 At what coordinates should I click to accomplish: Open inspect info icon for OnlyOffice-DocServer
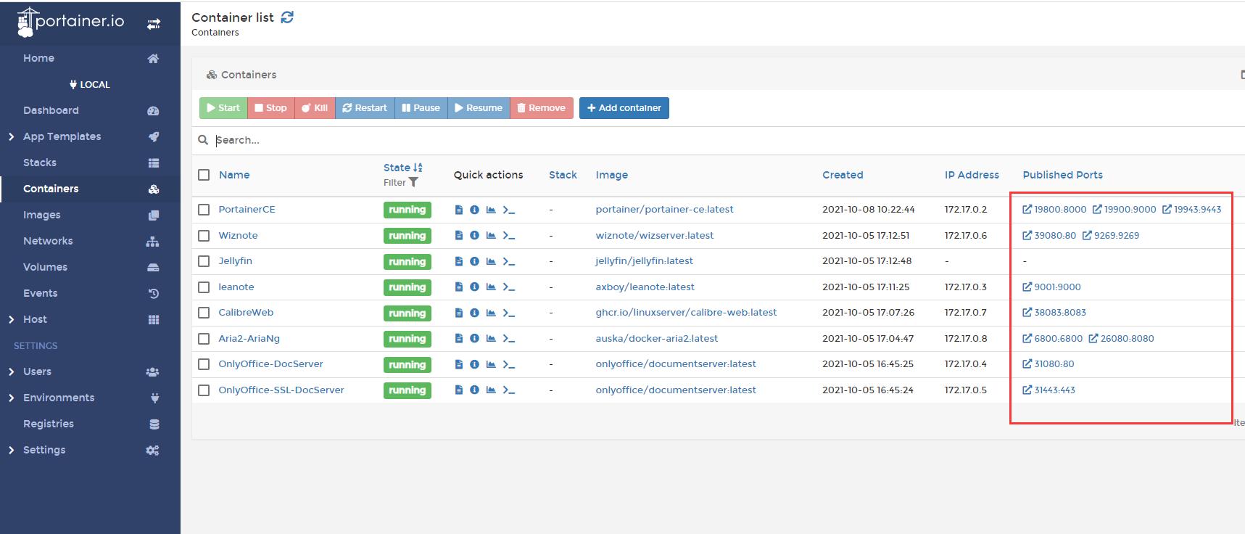(474, 364)
